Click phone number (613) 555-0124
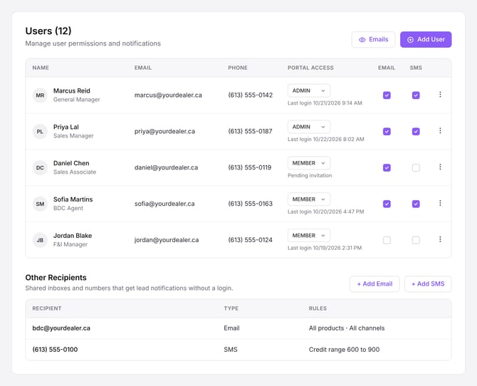The height and width of the screenshot is (386, 477). (x=251, y=240)
